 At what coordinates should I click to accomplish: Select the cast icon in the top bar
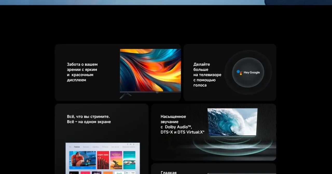coord(128,144)
